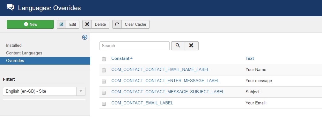Go to Content Languages in the sidebar
The width and height of the screenshot is (322, 120).
click(x=24, y=53)
